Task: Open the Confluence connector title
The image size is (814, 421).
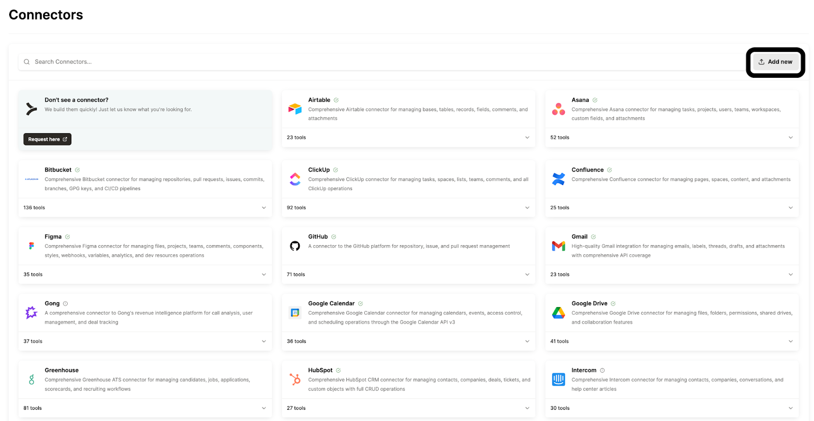Action: click(588, 170)
